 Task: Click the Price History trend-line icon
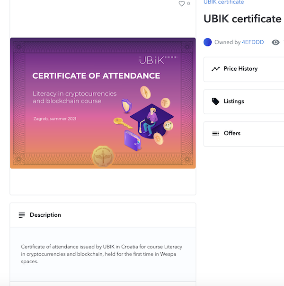(215, 69)
